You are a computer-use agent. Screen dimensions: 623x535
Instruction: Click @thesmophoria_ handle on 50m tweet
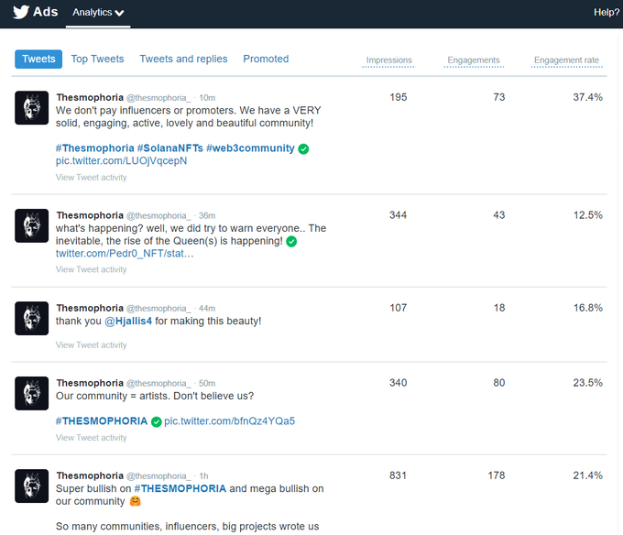pyautogui.click(x=158, y=383)
